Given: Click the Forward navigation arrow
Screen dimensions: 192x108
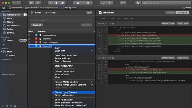Looking at the screenshot, I should point(19,3).
